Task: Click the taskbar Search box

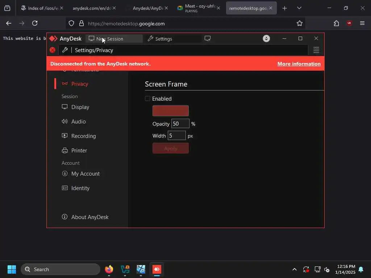Action: [x=61, y=269]
